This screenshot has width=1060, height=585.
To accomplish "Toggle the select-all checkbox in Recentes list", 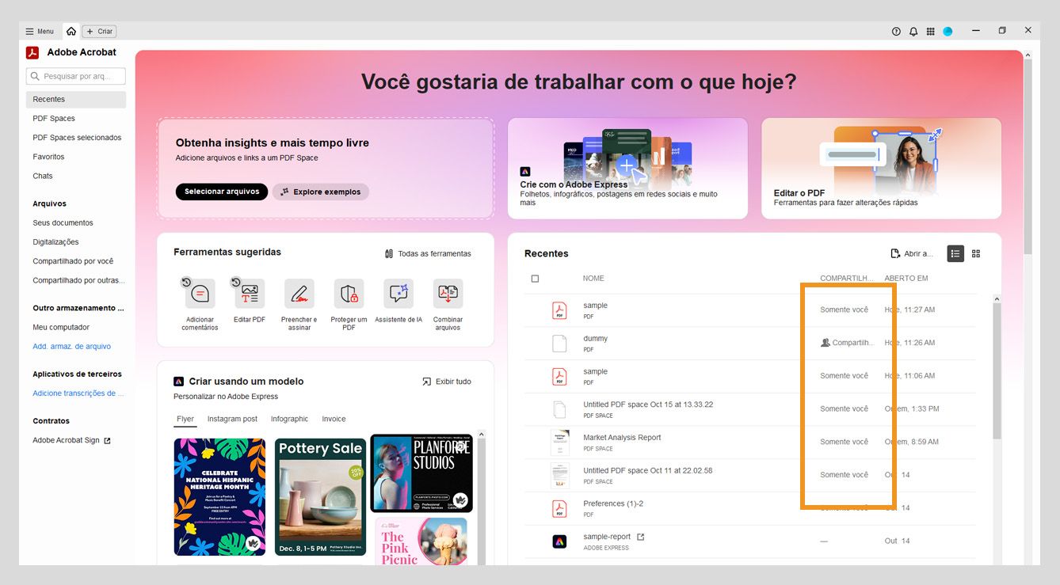I will click(536, 278).
